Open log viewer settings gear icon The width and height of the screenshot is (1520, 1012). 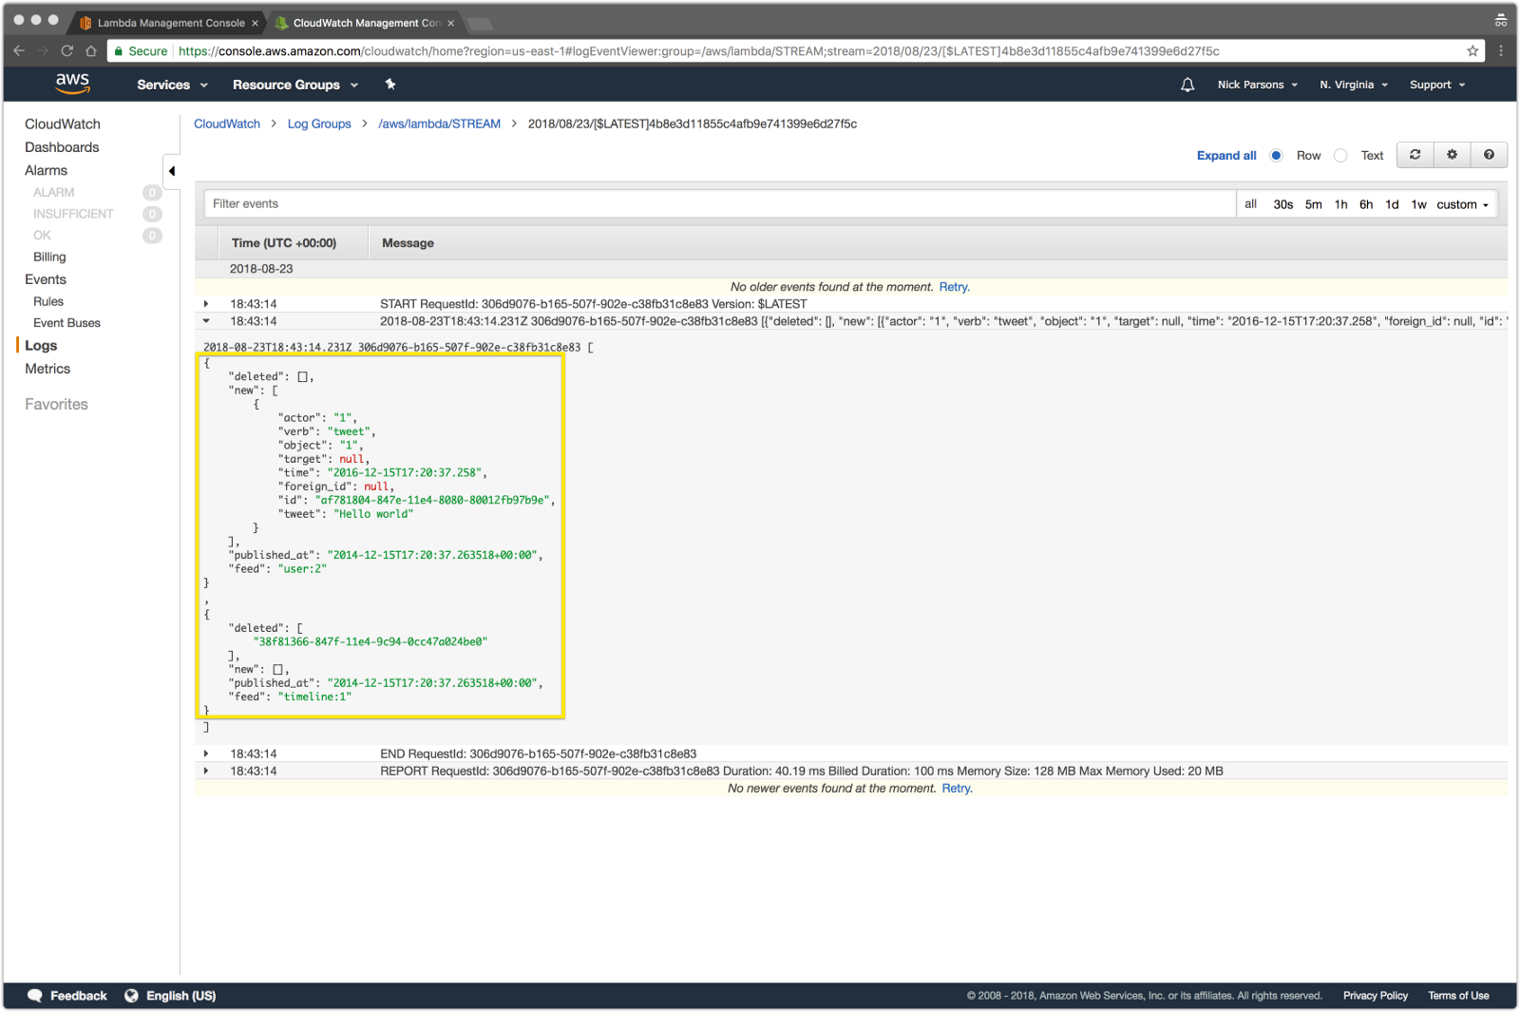(x=1452, y=155)
